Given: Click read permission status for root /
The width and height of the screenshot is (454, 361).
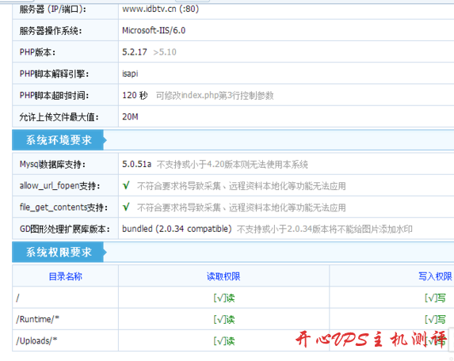Looking at the screenshot, I should click(x=223, y=298).
